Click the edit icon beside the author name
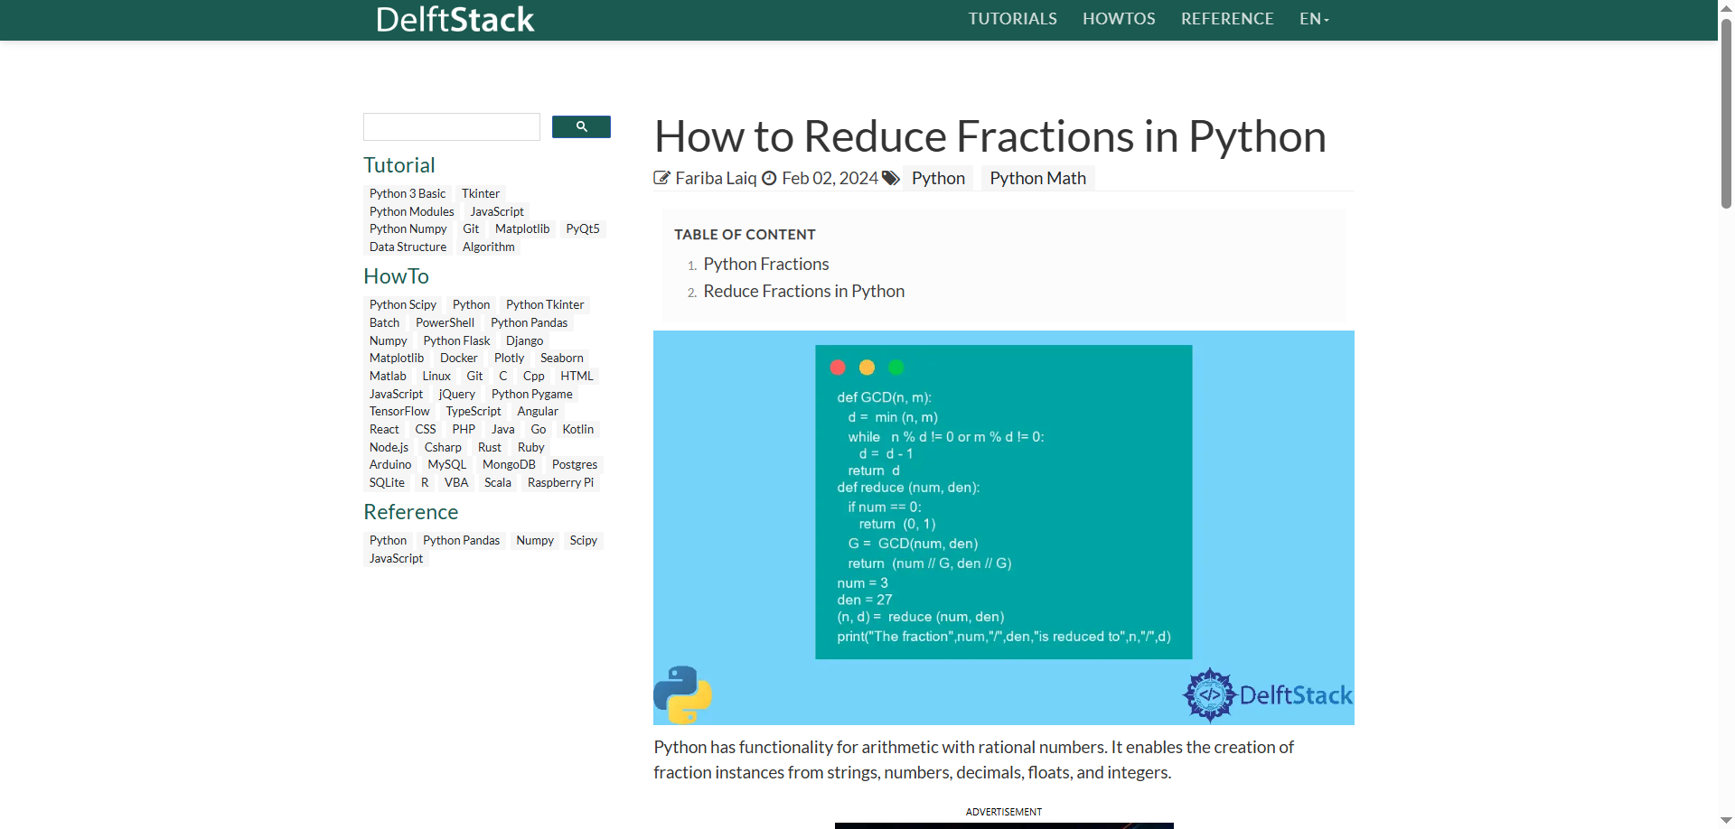 point(662,179)
